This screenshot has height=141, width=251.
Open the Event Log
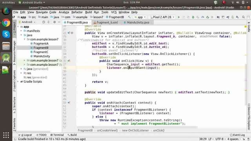[237, 135]
